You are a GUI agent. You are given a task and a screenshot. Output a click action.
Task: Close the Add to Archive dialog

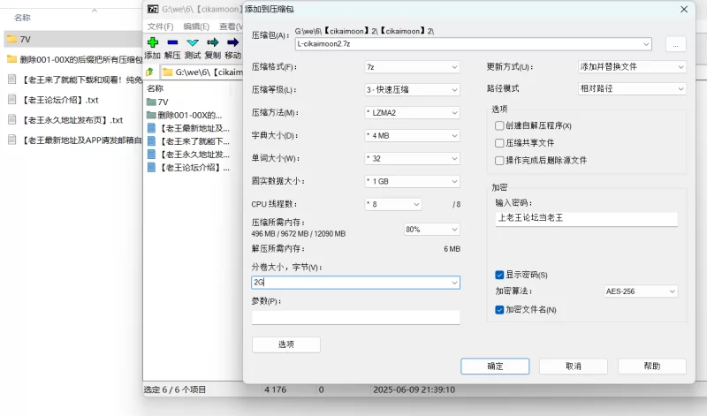click(684, 9)
